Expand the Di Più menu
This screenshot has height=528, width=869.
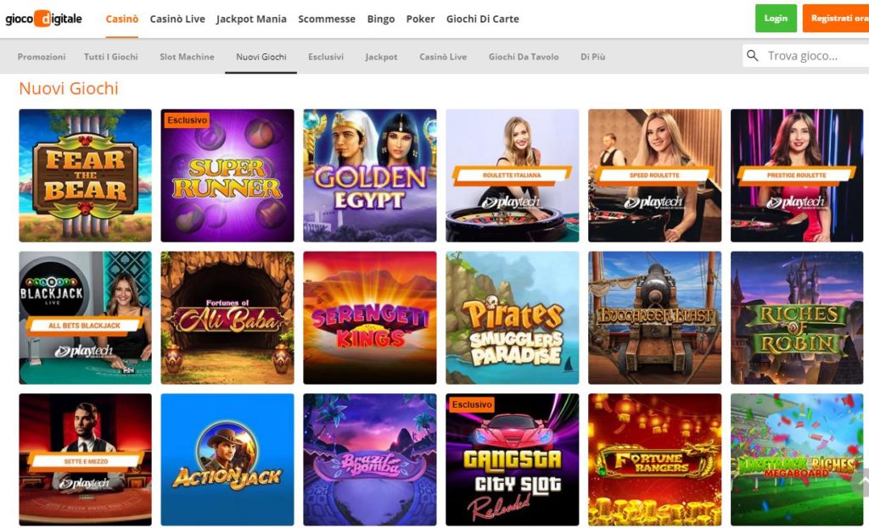592,57
